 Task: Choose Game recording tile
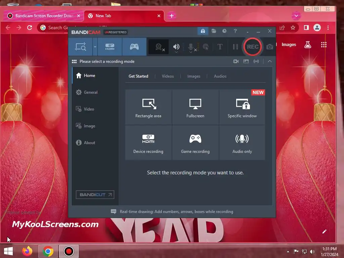pos(195,142)
